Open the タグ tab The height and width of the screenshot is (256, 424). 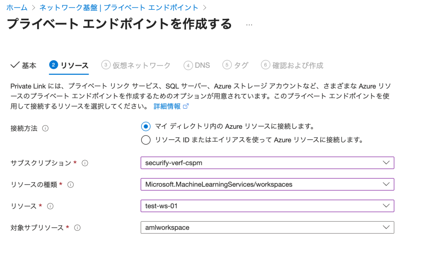(236, 65)
